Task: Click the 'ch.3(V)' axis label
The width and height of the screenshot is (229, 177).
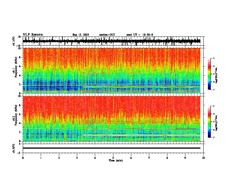Action: pos(14,148)
